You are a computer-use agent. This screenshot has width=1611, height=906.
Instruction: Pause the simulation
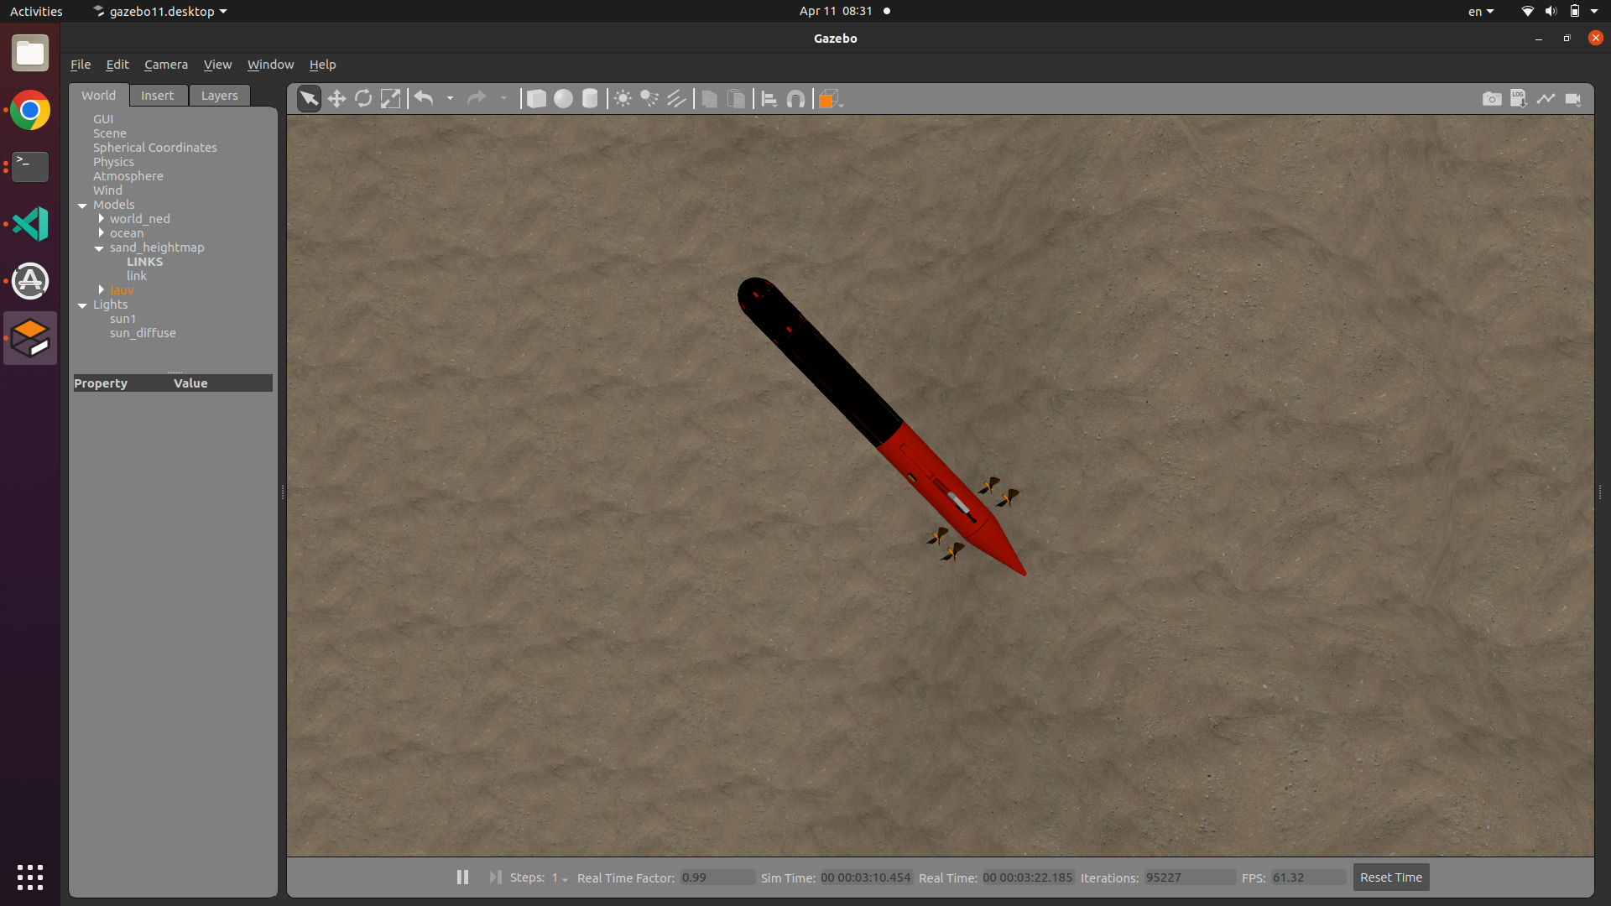tap(462, 877)
